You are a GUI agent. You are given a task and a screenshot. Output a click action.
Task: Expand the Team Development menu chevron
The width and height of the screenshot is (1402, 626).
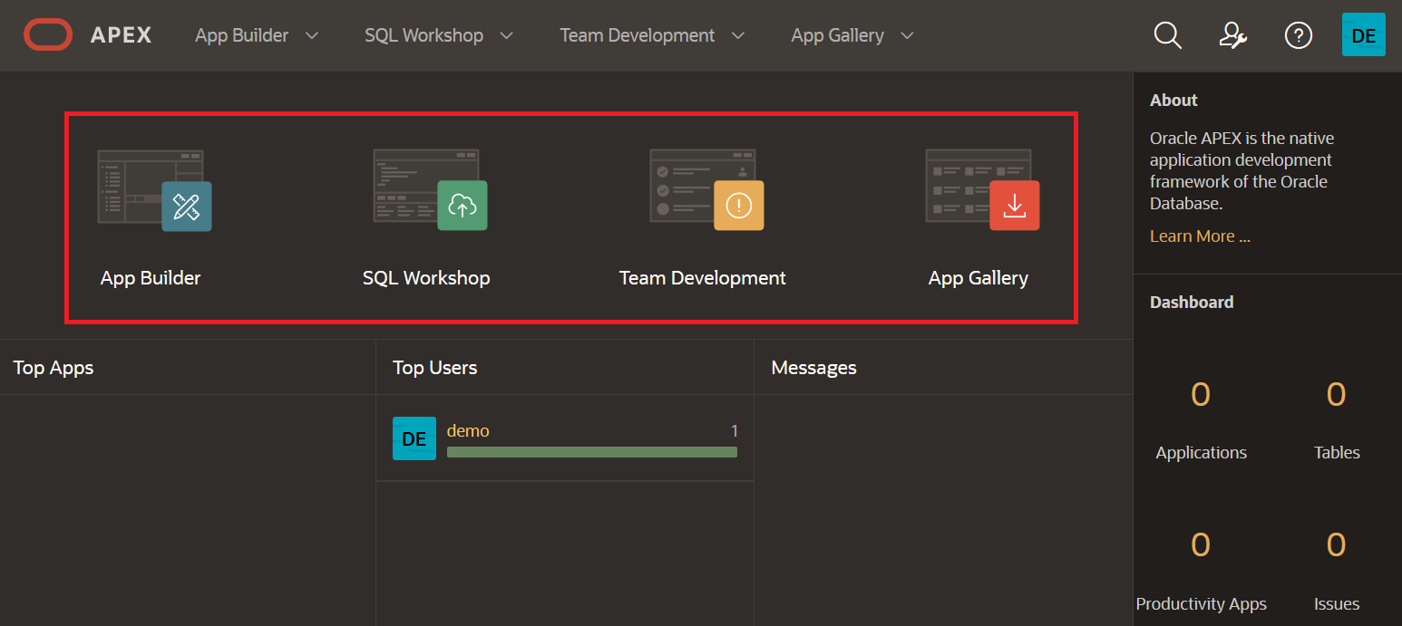[x=738, y=36]
